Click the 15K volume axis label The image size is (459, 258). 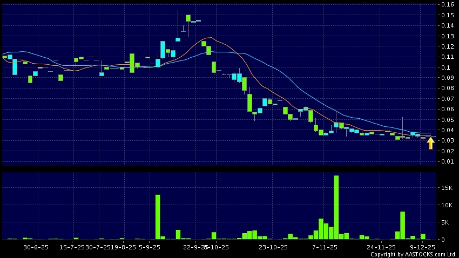coord(446,188)
